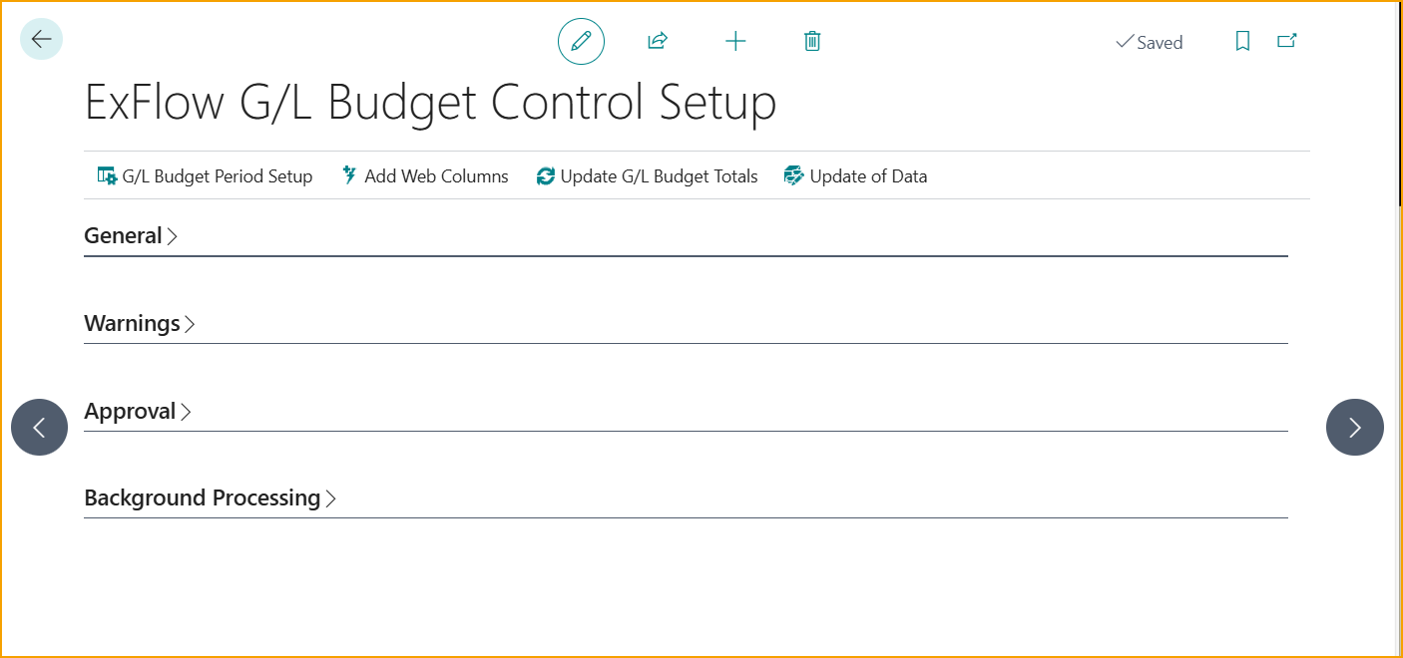
Task: Go to the next record arrow
Action: point(1354,428)
